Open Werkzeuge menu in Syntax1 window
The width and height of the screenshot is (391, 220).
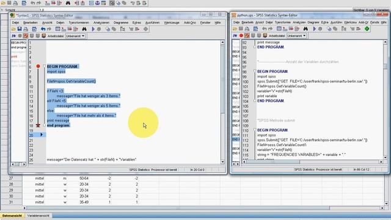click(x=172, y=23)
